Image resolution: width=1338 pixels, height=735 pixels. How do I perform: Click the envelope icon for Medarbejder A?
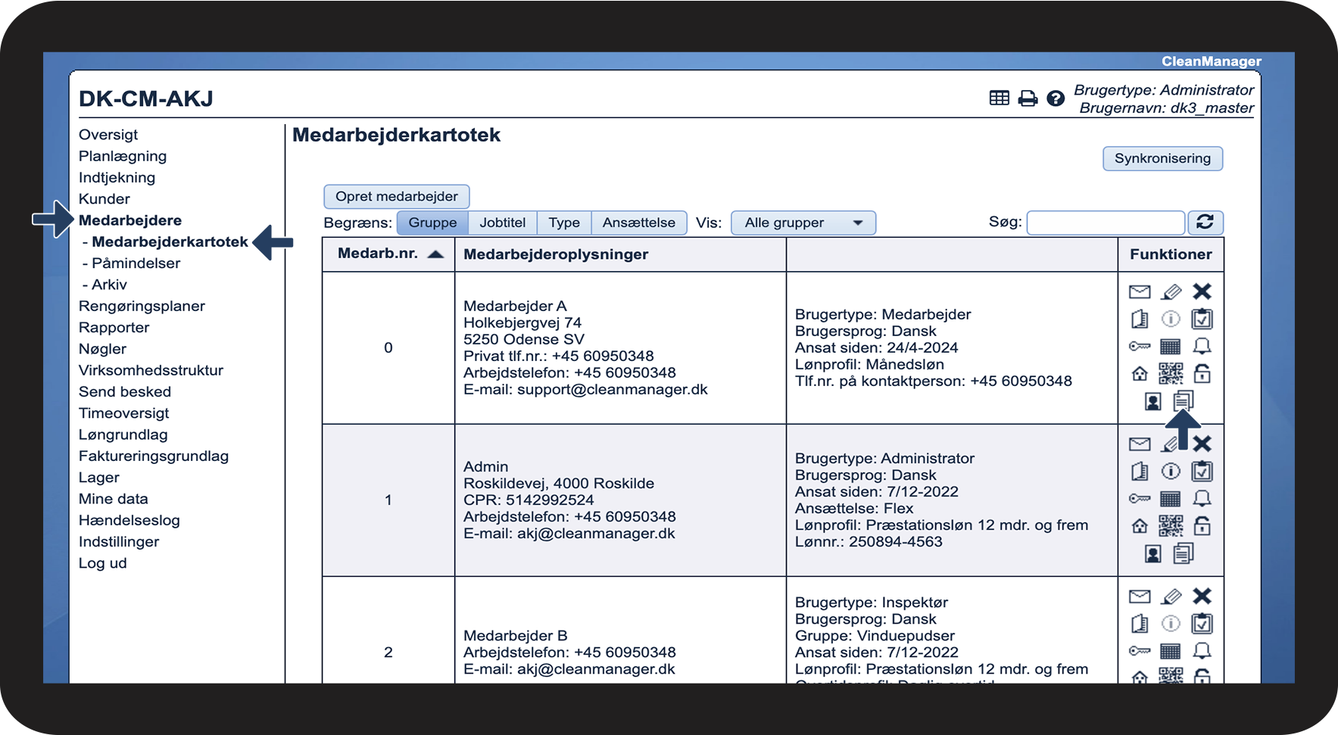click(1140, 292)
